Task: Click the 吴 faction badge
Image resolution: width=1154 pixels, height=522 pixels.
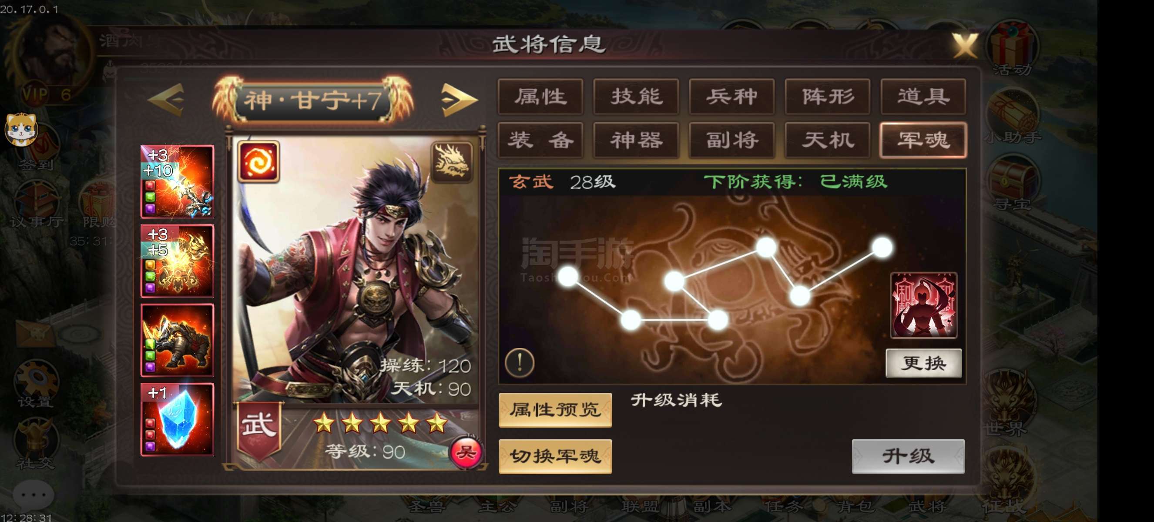Action: coord(466,452)
